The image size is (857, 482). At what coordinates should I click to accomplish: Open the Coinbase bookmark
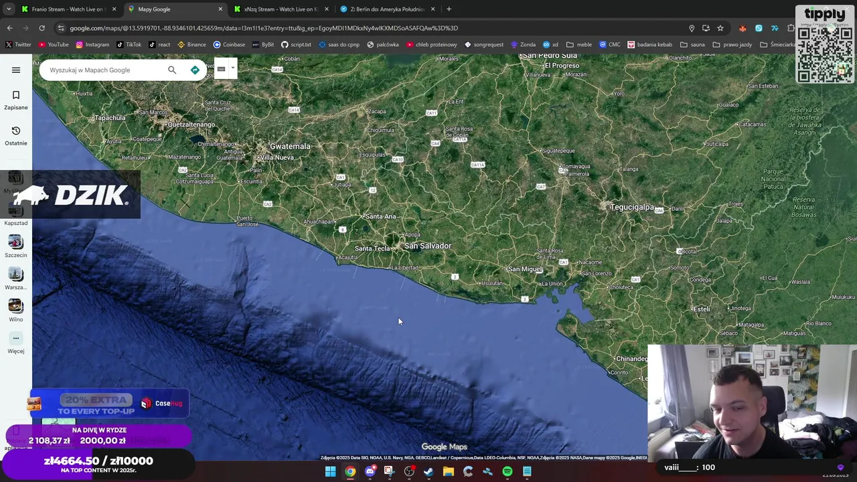229,44
